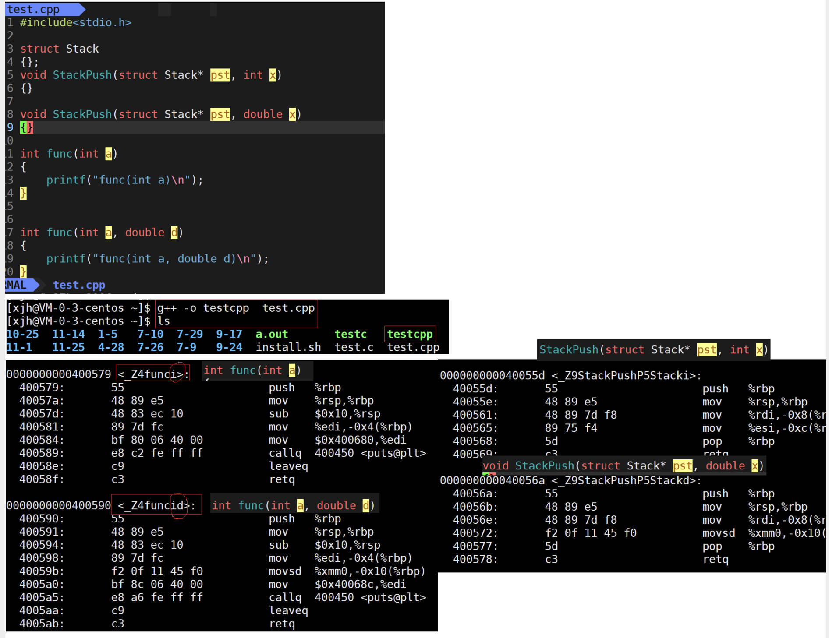Click 'mov $0x400680,%edi' instruction
The height and width of the screenshot is (638, 829).
click(338, 440)
